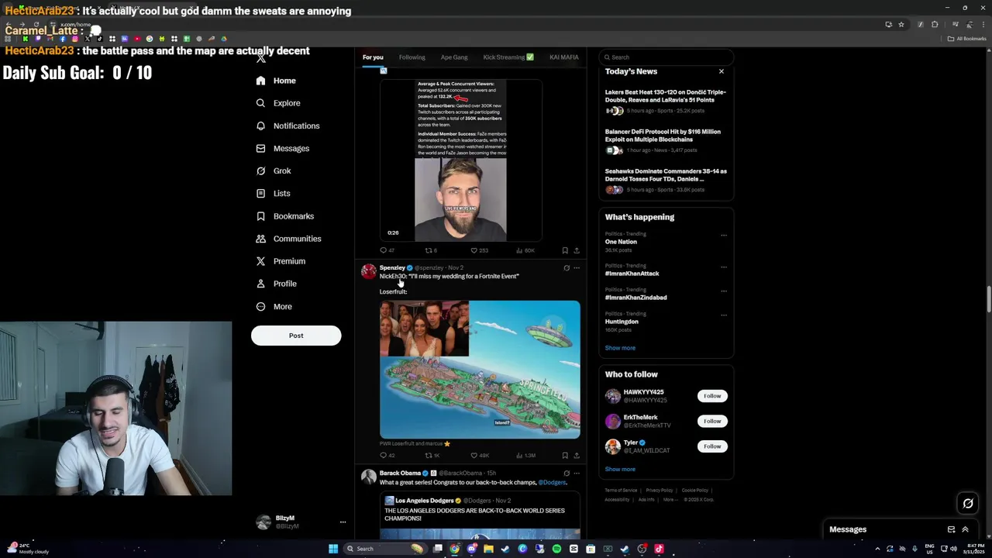992x558 pixels.
Task: Open More options in the X sidebar
Action: (x=274, y=307)
